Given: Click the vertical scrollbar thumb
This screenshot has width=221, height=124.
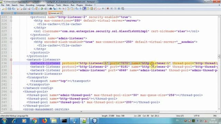Looking at the screenshot, I should click(219, 56).
